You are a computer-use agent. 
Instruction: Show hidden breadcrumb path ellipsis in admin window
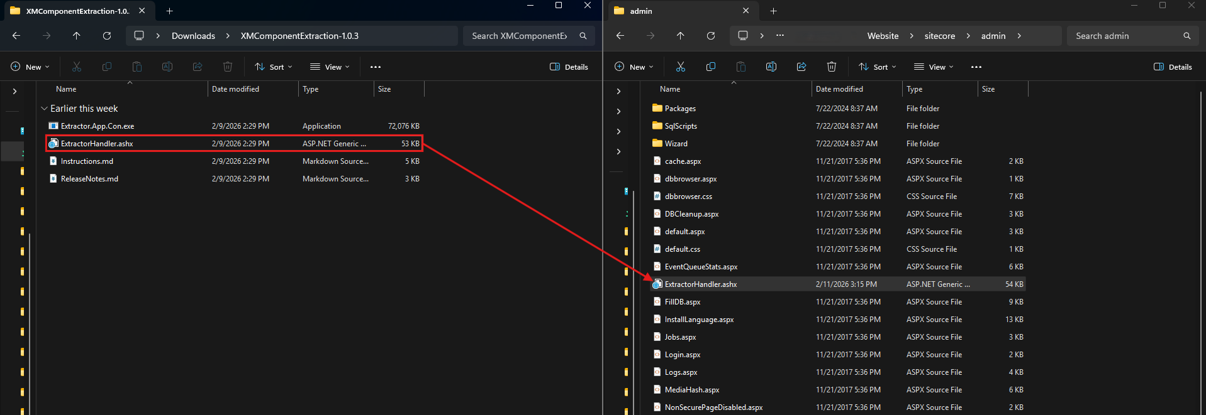tap(780, 36)
